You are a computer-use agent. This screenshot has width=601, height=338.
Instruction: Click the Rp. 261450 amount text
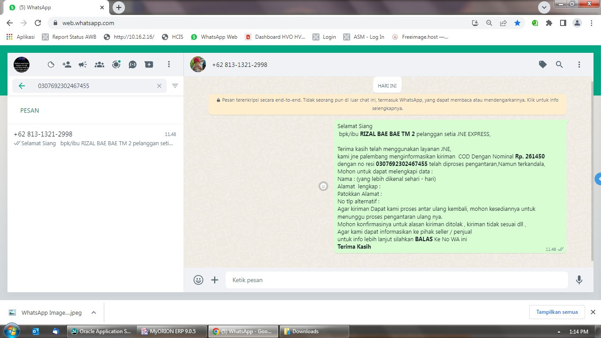530,156
